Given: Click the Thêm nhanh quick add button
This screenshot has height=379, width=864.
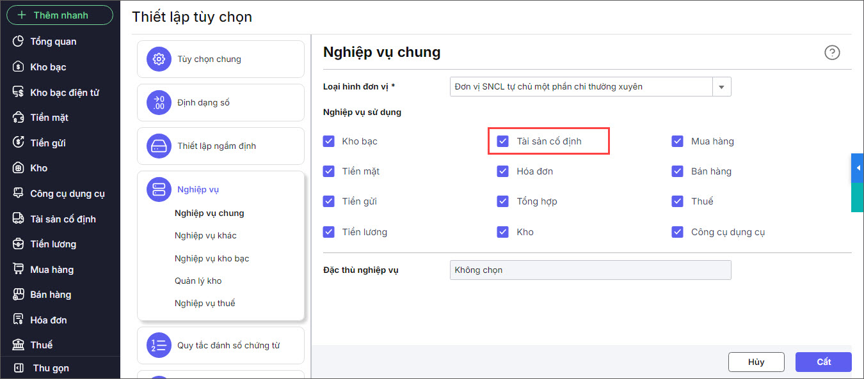Looking at the screenshot, I should pyautogui.click(x=60, y=15).
